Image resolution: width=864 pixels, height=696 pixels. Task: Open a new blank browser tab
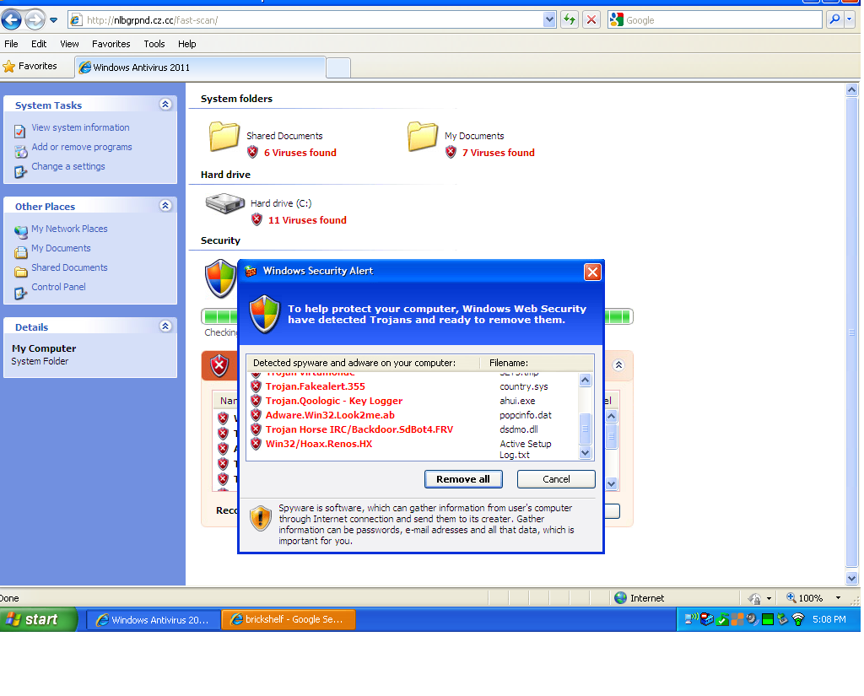pyautogui.click(x=338, y=67)
